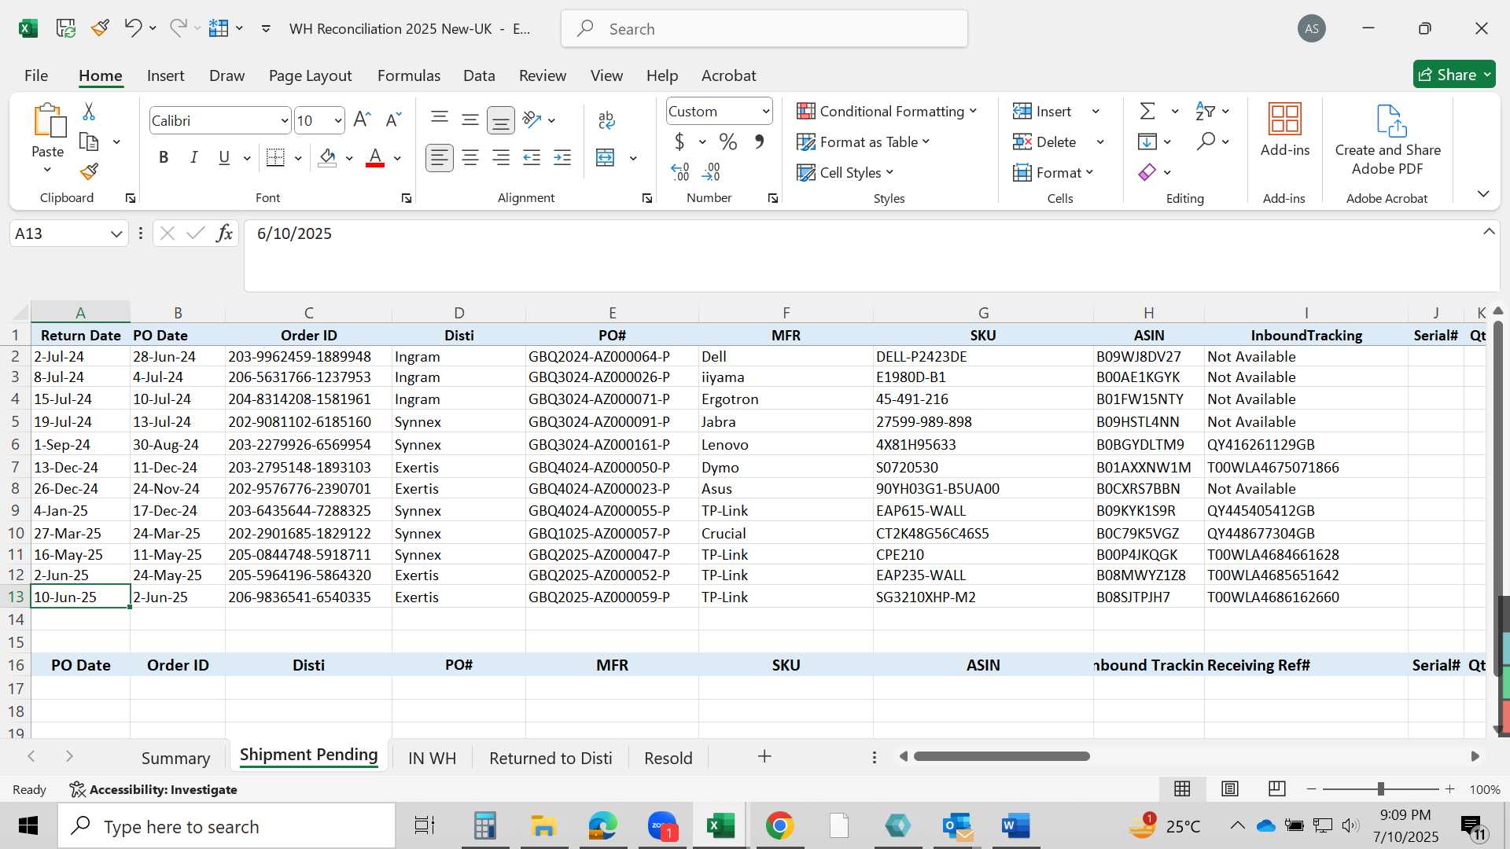Toggle Italic formatting
The width and height of the screenshot is (1510, 849).
coord(193,157)
